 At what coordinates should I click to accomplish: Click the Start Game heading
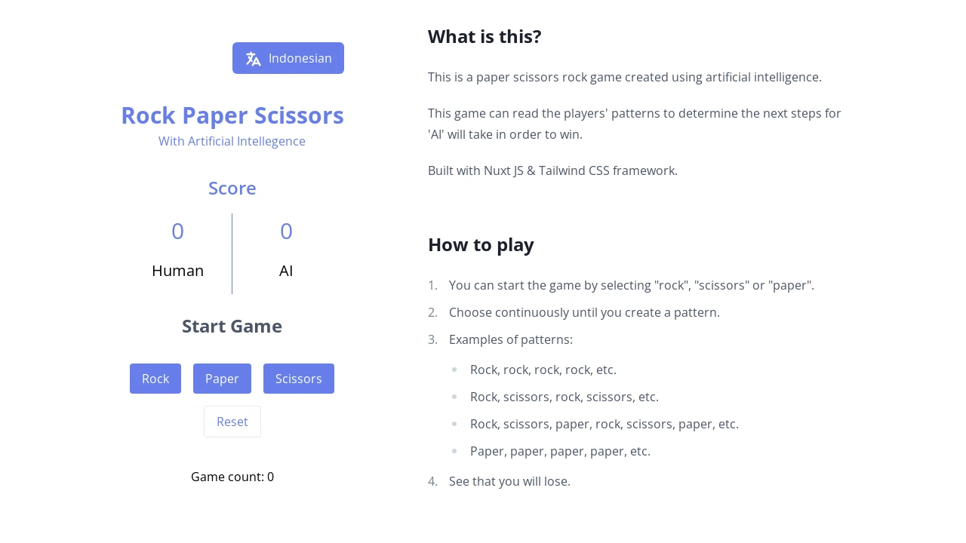pyautogui.click(x=232, y=327)
